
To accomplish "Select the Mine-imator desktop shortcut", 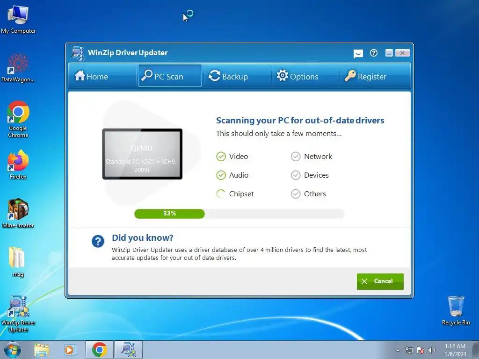I will click(18, 213).
